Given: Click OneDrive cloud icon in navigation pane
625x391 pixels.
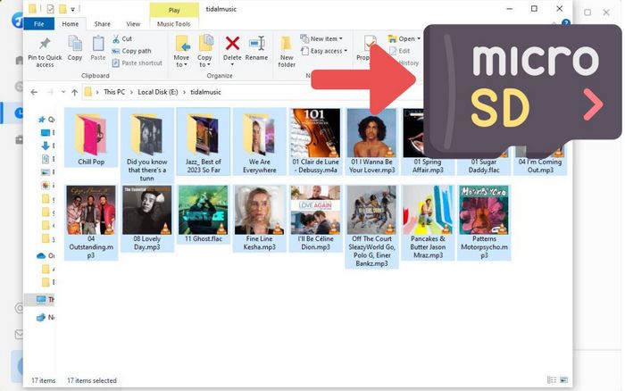Looking at the screenshot, I should point(41,256).
